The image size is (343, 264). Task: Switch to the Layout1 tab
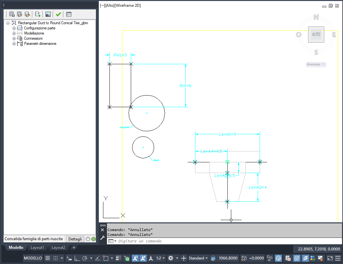pyautogui.click(x=37, y=248)
